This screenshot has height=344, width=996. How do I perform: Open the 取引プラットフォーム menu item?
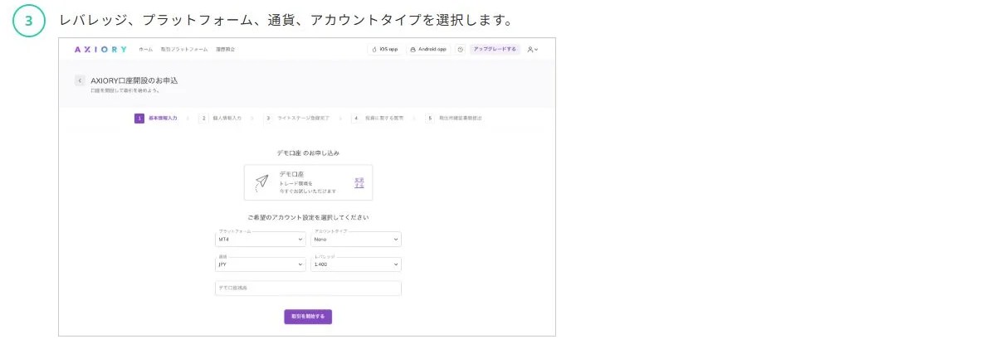click(x=184, y=50)
